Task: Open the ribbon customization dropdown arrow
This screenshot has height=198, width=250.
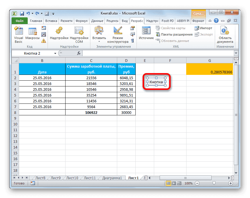Action: (53, 13)
